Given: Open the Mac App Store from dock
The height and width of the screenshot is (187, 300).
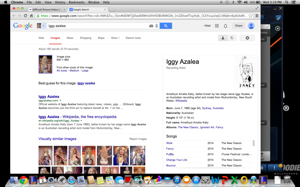Looking at the screenshot, I should click(x=196, y=180).
